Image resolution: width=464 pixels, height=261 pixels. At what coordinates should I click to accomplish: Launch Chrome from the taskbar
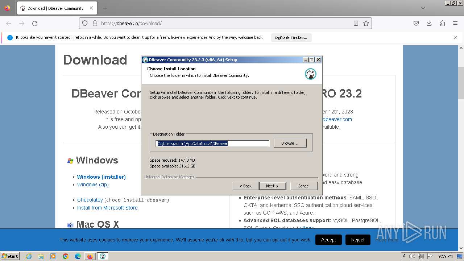pos(66,256)
